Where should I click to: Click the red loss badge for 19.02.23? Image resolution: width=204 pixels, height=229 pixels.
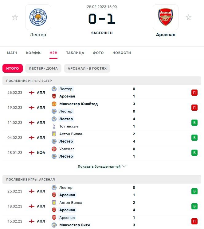(x=194, y=108)
